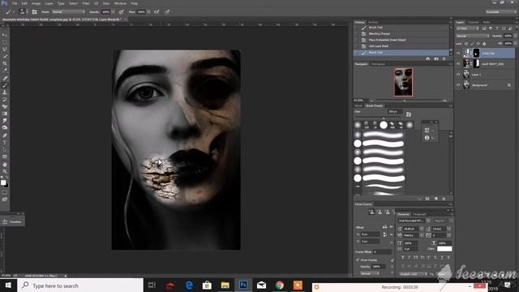Viewport: 519px width, 292px height.
Task: Open the Window menu
Action: (120, 3)
